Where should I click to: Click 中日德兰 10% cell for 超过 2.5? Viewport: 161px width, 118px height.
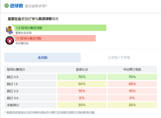click(x=132, y=91)
